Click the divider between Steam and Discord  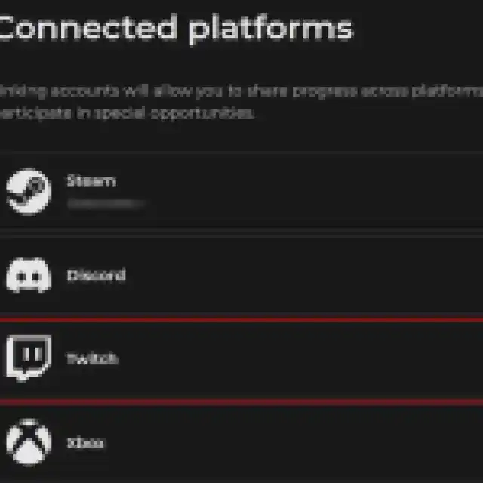coord(241,229)
